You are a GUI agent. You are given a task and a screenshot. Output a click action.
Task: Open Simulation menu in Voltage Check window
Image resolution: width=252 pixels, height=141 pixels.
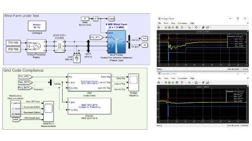pyautogui.click(x=182, y=23)
